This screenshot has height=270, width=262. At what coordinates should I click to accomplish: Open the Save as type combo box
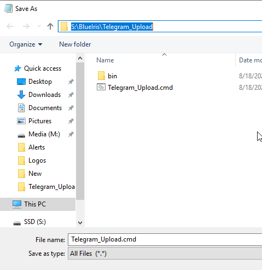[165, 254]
